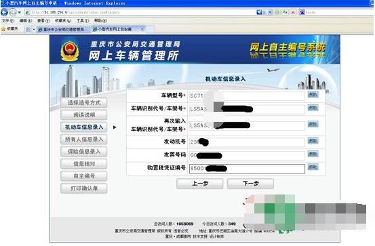Screen dimensions: 375x246
Task: Open help for the 再次输入 车架号 row
Action: tap(313, 124)
